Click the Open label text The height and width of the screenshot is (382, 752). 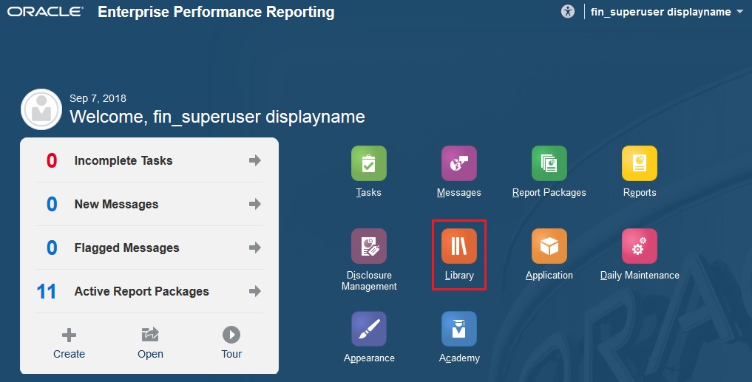pos(150,354)
